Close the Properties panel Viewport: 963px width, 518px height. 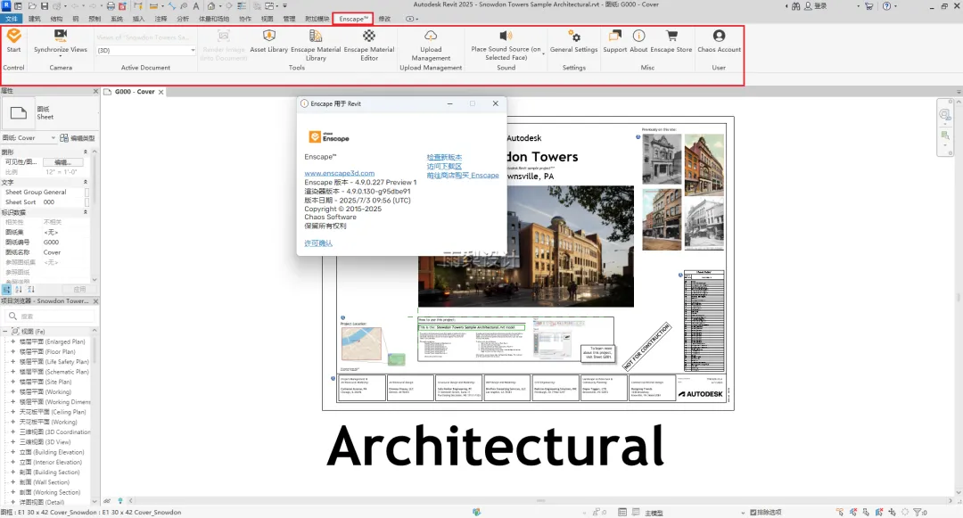[95, 91]
